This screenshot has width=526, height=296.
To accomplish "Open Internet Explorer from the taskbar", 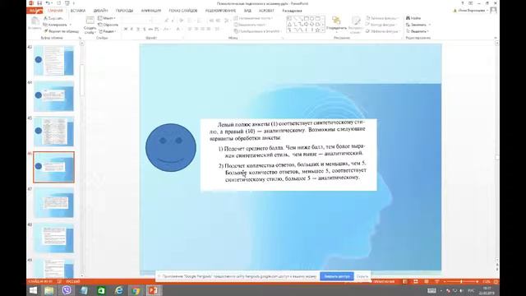I will [x=118, y=290].
